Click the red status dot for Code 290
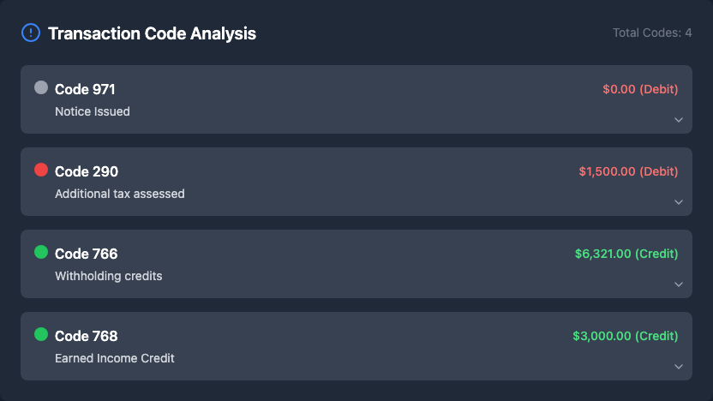This screenshot has height=401, width=713. tap(41, 170)
